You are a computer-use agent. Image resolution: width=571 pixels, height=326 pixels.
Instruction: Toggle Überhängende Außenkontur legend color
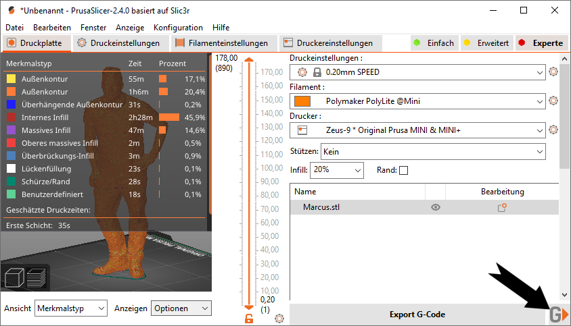12,105
